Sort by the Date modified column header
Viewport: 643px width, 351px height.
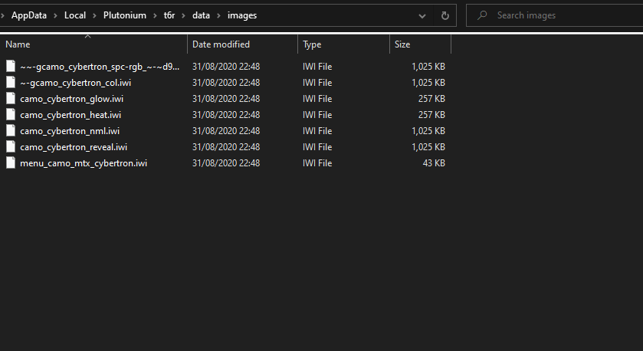[x=221, y=45]
